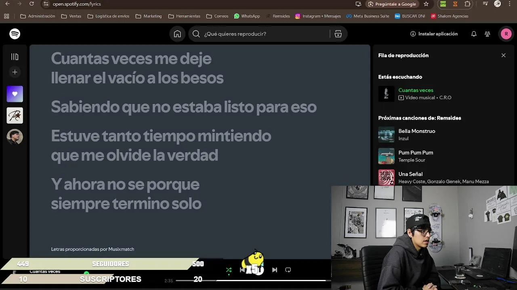
Task: Click Pregúntale a Google
Action: coord(392,4)
